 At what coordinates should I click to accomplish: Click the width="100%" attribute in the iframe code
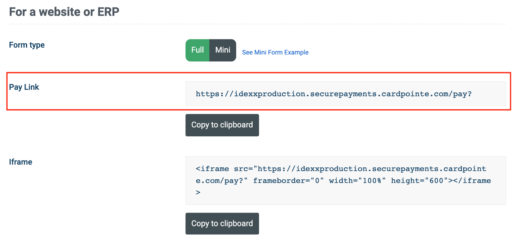click(357, 181)
